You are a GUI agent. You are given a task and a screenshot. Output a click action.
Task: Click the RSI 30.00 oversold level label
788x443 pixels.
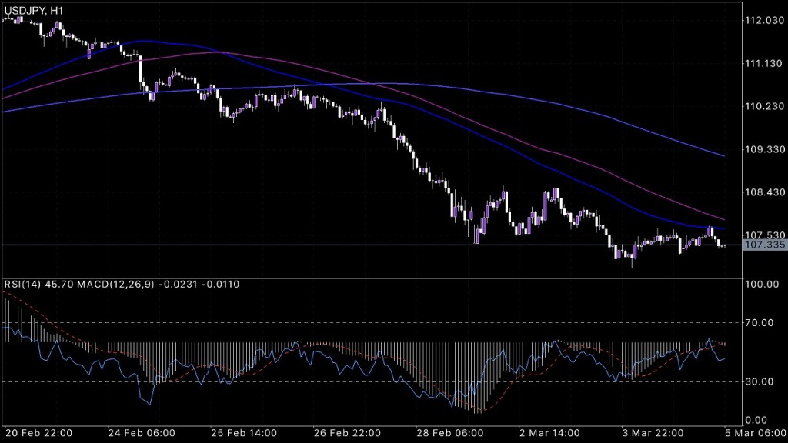click(x=761, y=382)
